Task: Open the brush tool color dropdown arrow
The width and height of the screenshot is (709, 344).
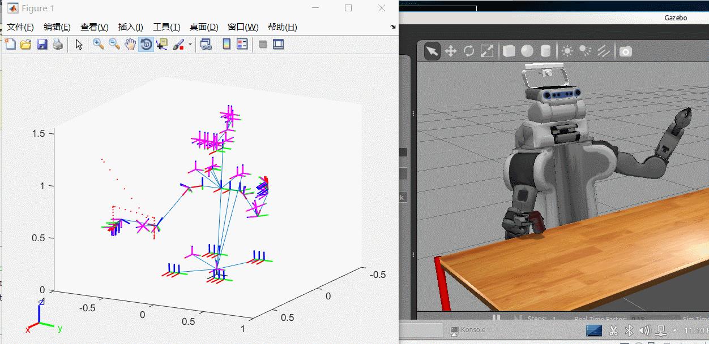Action: click(189, 44)
